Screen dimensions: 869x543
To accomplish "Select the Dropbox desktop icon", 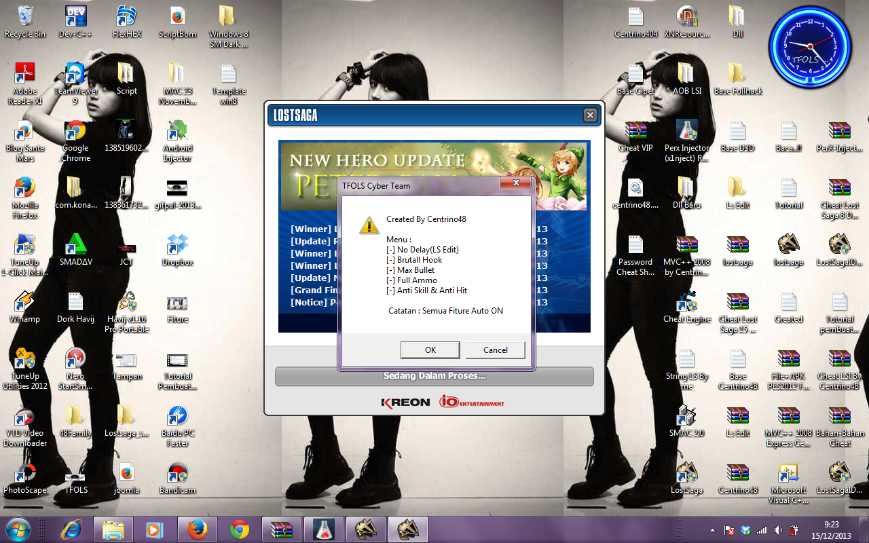I will pyautogui.click(x=177, y=250).
